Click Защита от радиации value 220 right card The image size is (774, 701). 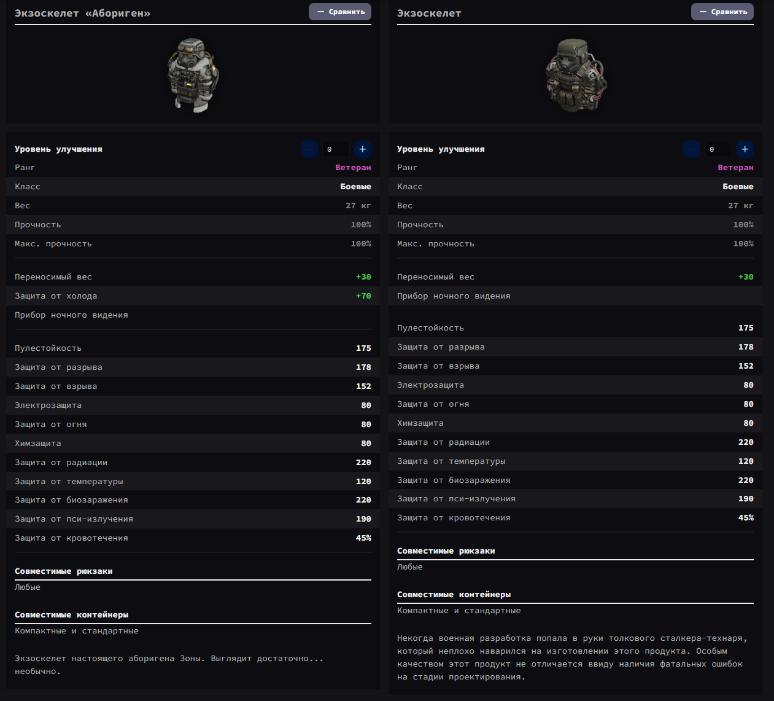(746, 442)
